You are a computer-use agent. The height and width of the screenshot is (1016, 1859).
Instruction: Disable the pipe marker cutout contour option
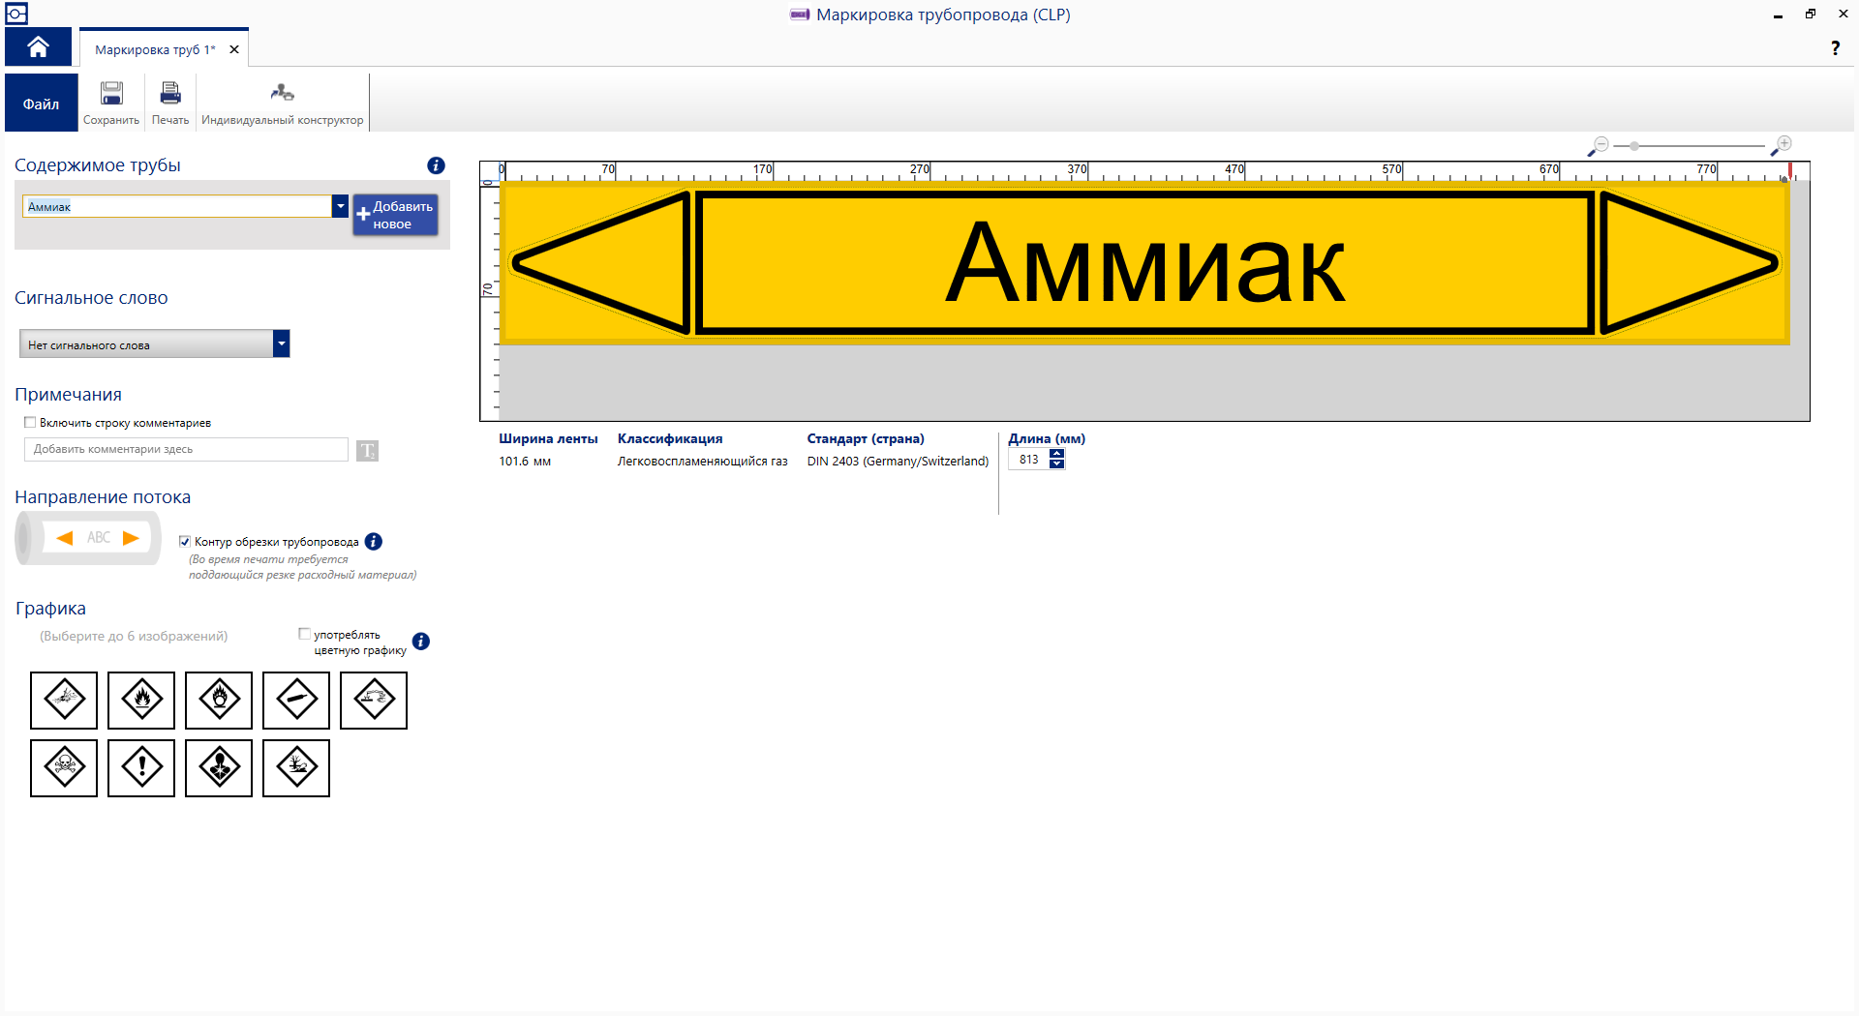[x=185, y=542]
